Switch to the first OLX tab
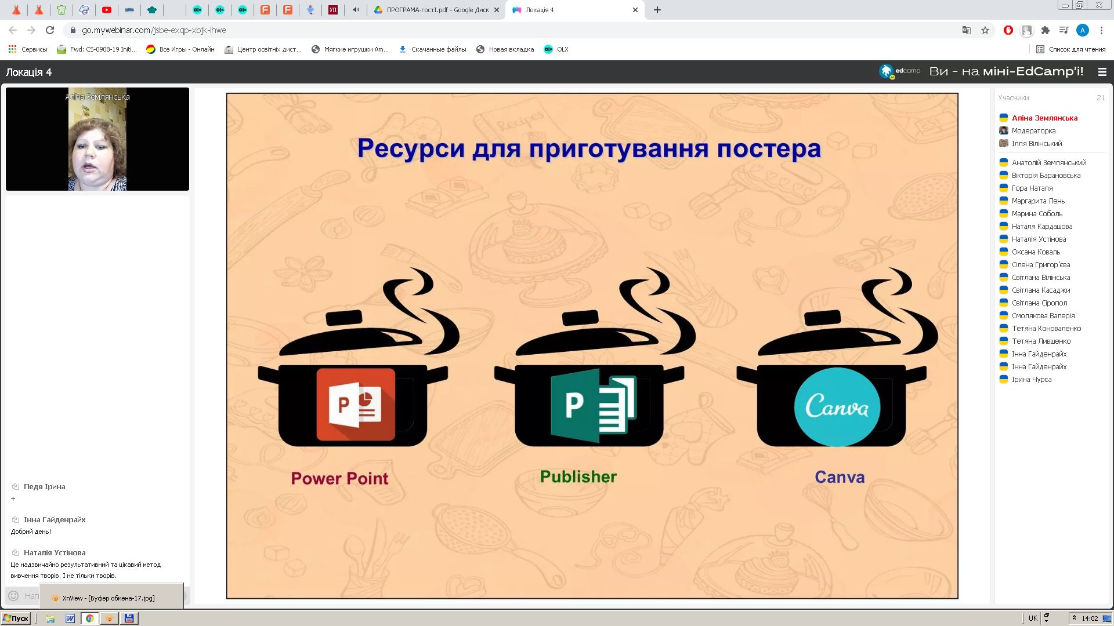Viewport: 1114px width, 626px height. (197, 10)
